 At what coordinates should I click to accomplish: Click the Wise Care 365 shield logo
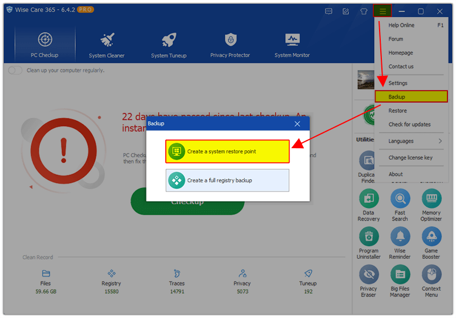tap(10, 10)
